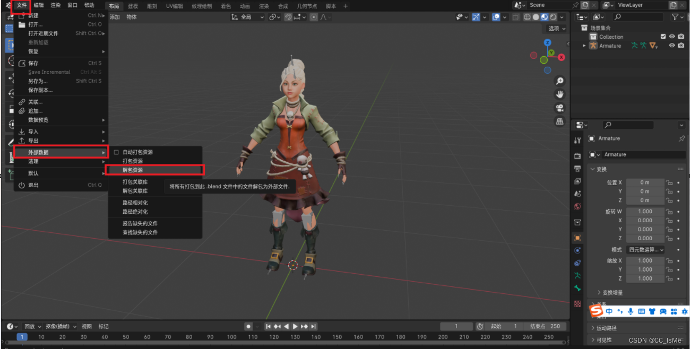Select 路径相对化 menu entry
The width and height of the screenshot is (690, 349).
155,203
